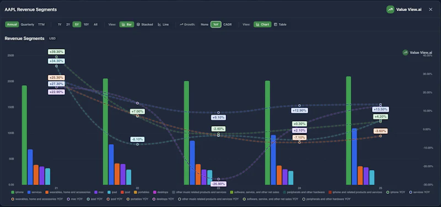Image resolution: width=441 pixels, height=207 pixels.
Task: Toggle other music related products and services legend
Action: coord(199,192)
